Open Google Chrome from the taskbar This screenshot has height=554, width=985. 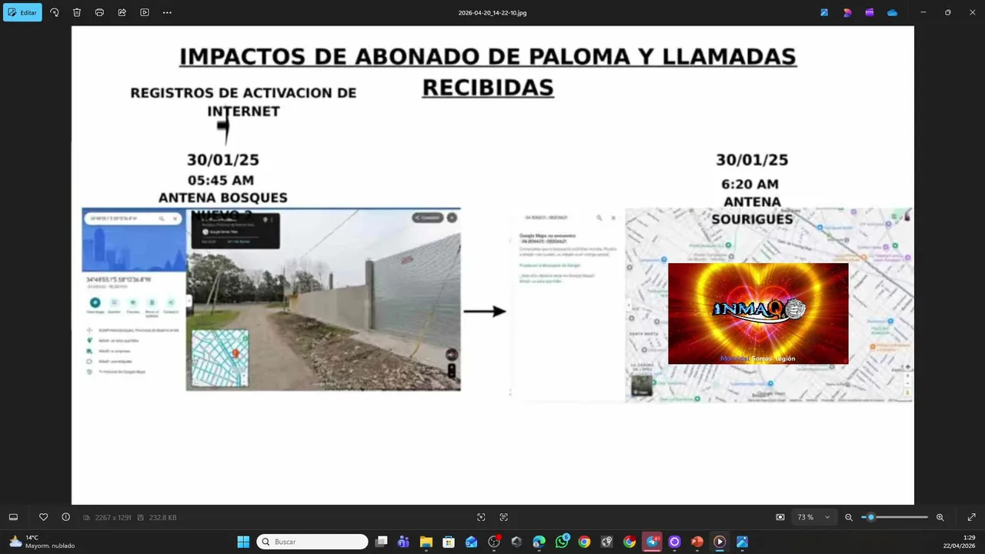(x=584, y=542)
